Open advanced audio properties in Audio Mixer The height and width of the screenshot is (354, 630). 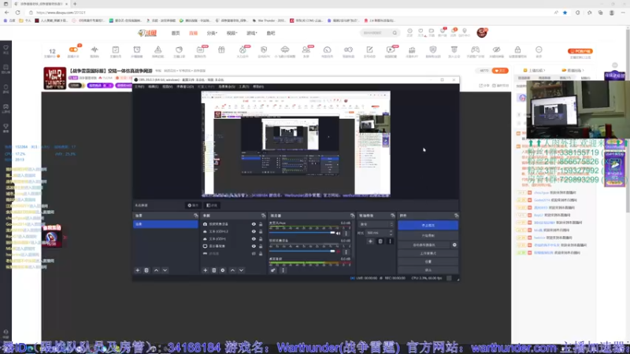tap(273, 271)
